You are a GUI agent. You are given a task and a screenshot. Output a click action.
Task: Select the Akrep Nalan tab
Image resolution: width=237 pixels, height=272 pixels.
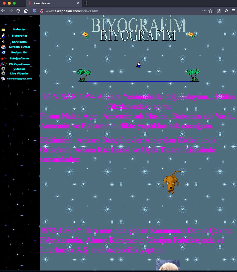pos(54,3)
